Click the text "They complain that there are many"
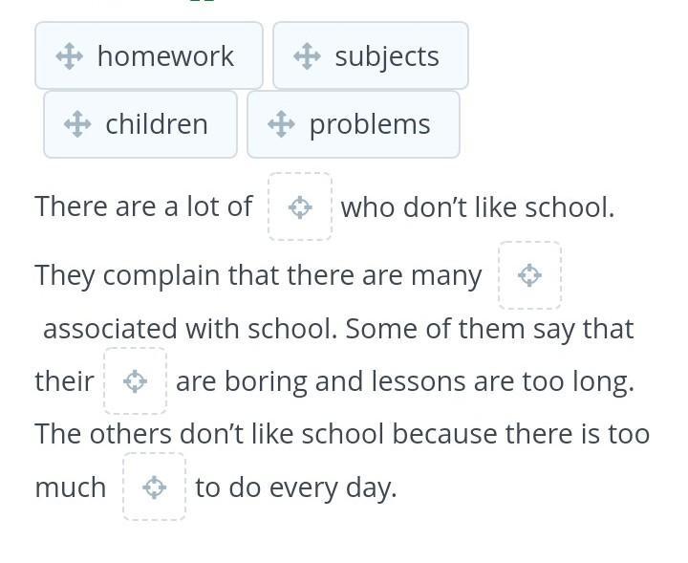This screenshot has height=563, width=688. (x=258, y=275)
